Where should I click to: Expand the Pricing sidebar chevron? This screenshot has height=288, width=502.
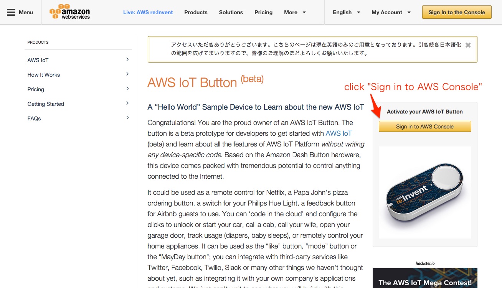[x=127, y=89]
